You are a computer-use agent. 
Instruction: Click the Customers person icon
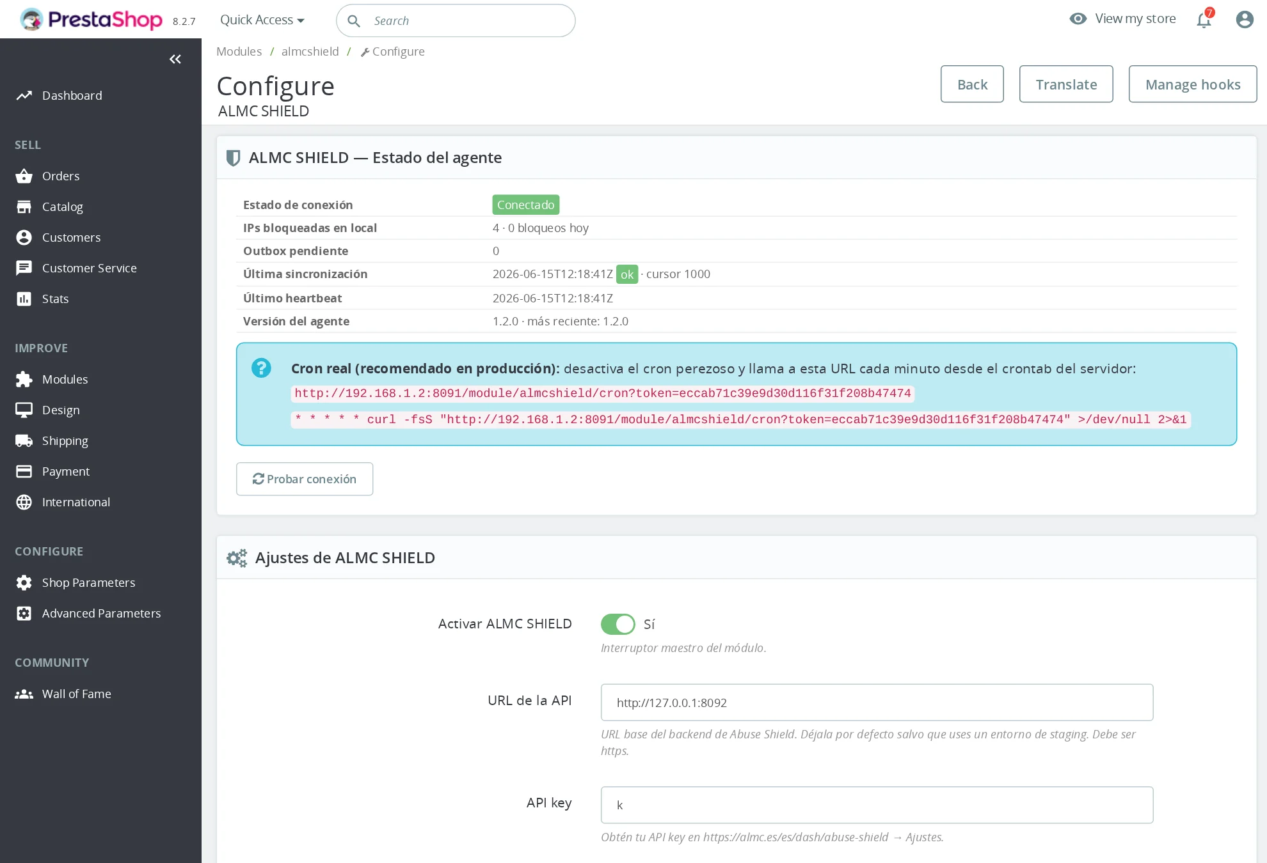tap(24, 238)
